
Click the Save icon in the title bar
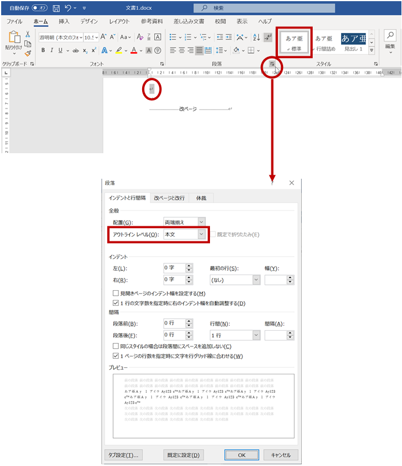pyautogui.click(x=56, y=8)
